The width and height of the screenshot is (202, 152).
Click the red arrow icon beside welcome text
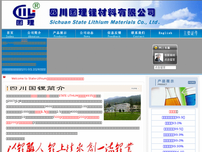[x=4, y=77]
